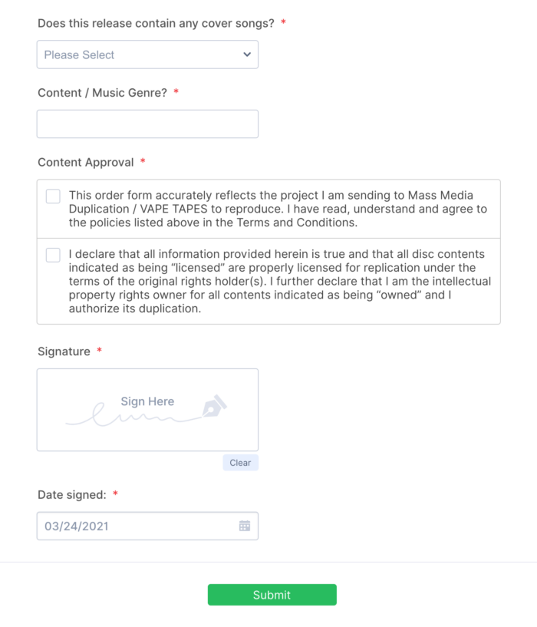Click the squiggly signature line graphic
The height and width of the screenshot is (627, 537).
pyautogui.click(x=130, y=418)
